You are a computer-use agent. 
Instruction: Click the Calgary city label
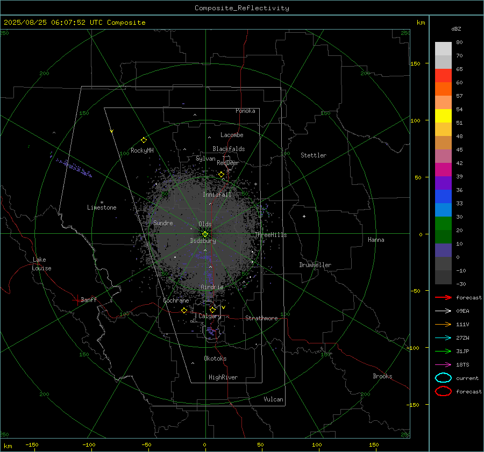point(210,316)
